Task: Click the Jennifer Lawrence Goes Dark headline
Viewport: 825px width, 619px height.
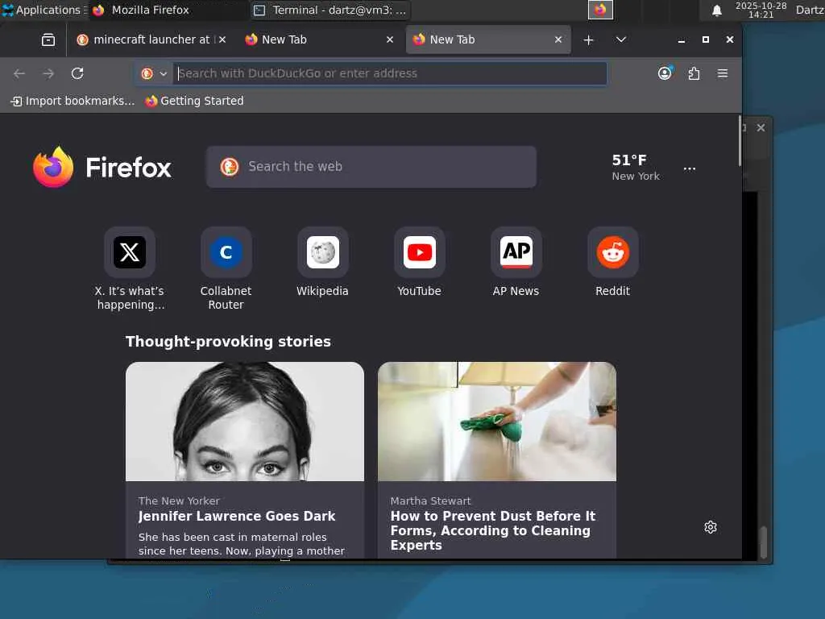Action: click(x=237, y=517)
